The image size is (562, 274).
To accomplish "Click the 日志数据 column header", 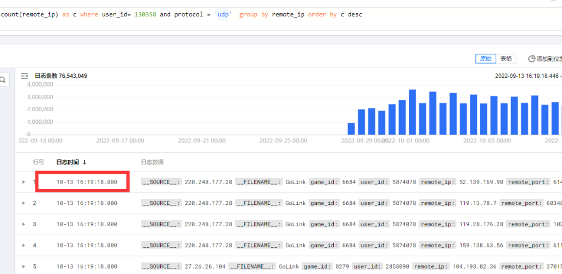I will tap(152, 162).
